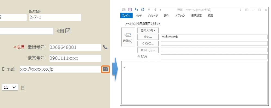Click the previous item up arrow
This screenshot has height=108, width=271.
point(149,10)
